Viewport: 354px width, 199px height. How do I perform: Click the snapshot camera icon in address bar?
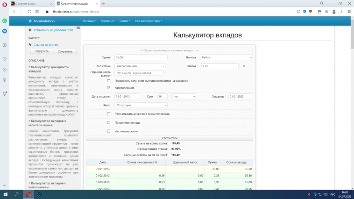coord(298,11)
